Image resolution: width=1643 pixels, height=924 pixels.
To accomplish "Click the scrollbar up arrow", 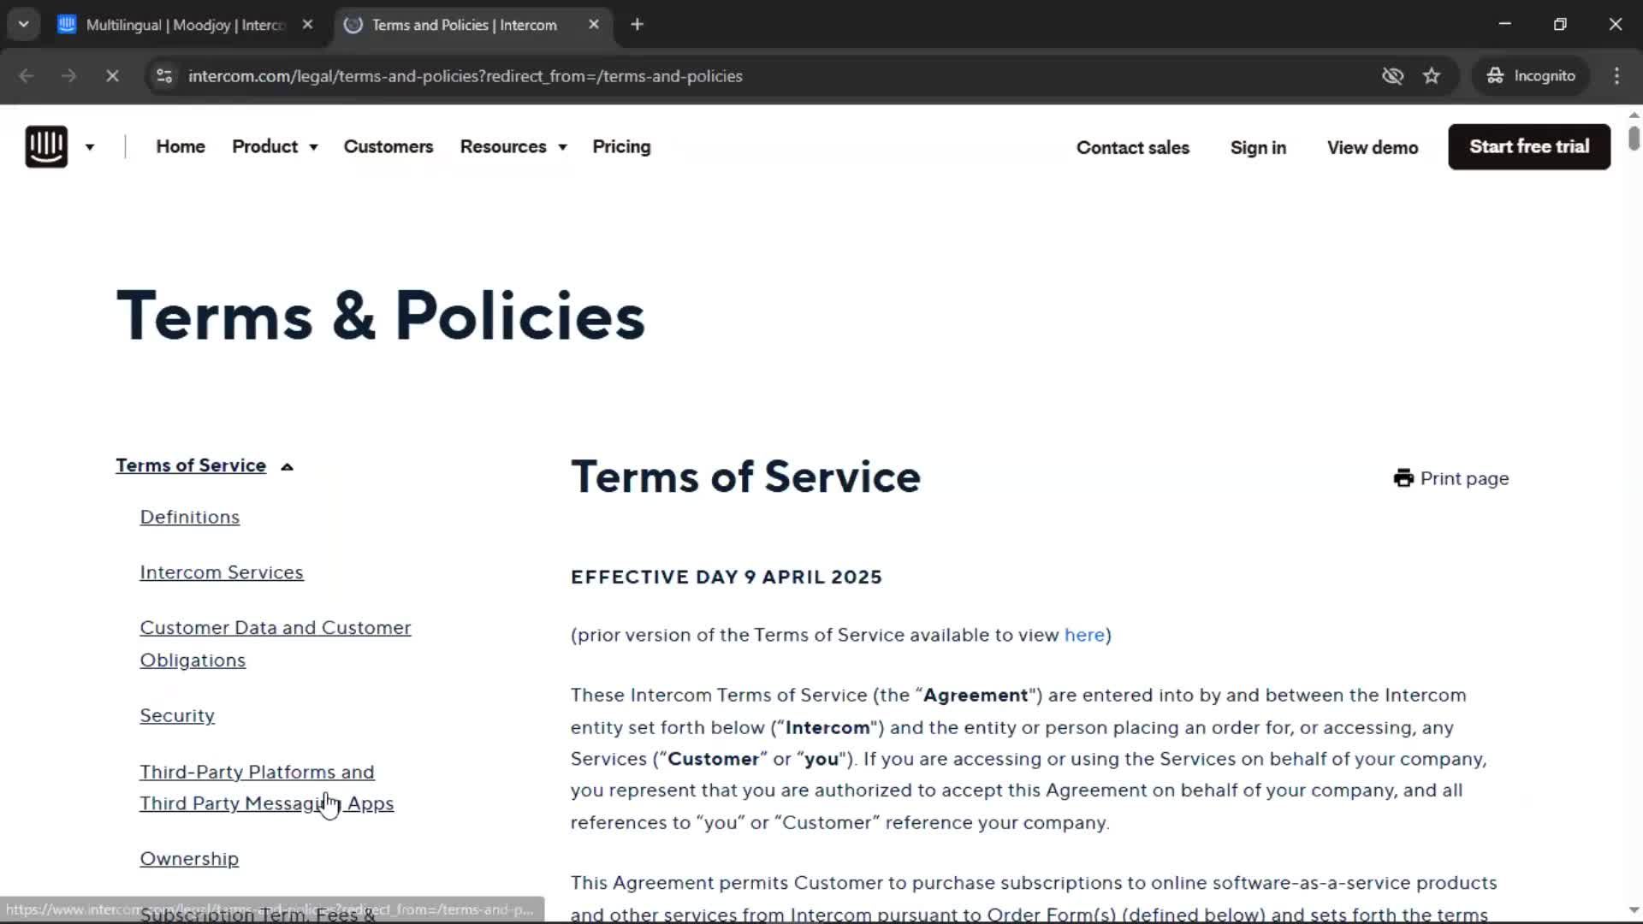I will click(x=1634, y=114).
